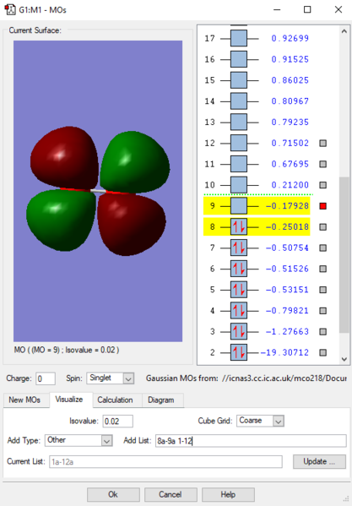Screen dimensions: 352x506
Task: Click the Charge input field
Action: point(46,378)
